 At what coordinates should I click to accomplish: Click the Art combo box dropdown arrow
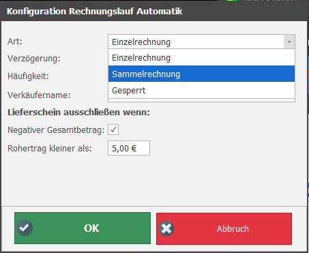coord(289,42)
